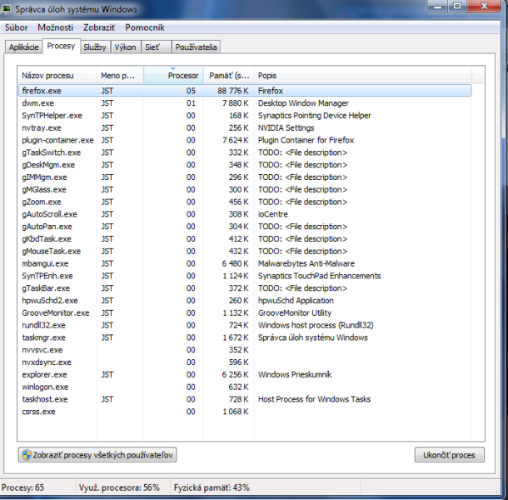Switch to the Používatelia tab
Screen dimensions: 508x500
pyautogui.click(x=196, y=47)
